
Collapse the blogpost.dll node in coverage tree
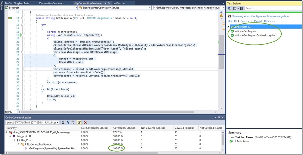pyautogui.click(x=9, y=136)
